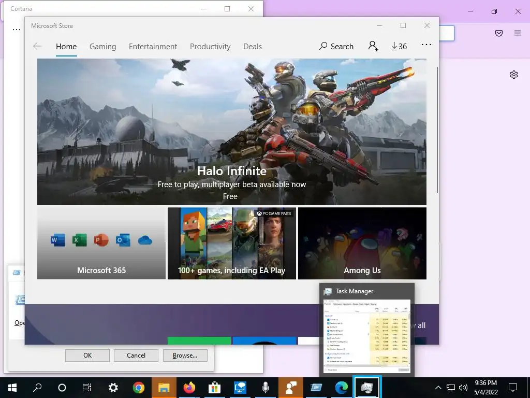Open Settings gear on the taskbar
The width and height of the screenshot is (530, 398).
click(113, 388)
